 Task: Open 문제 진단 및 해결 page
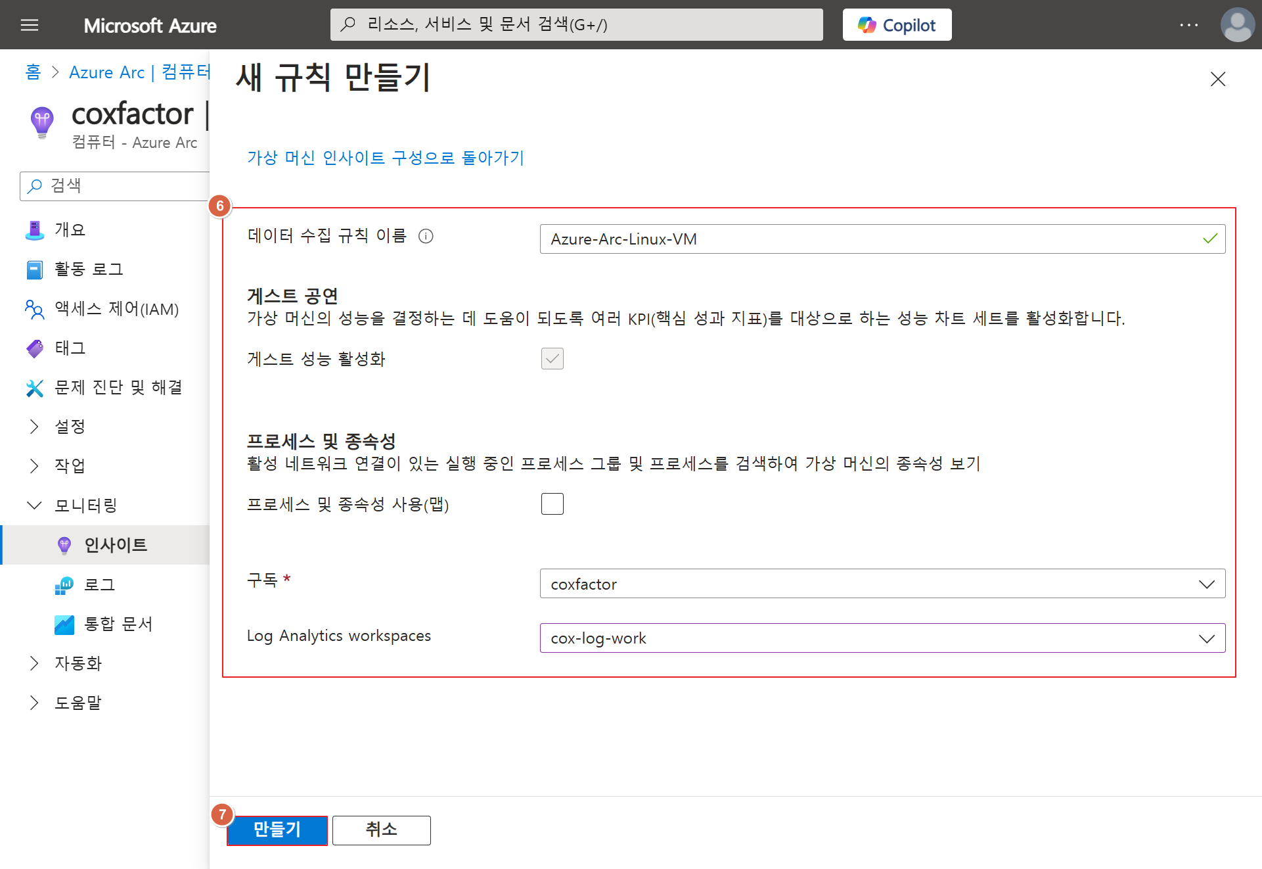[x=118, y=388]
